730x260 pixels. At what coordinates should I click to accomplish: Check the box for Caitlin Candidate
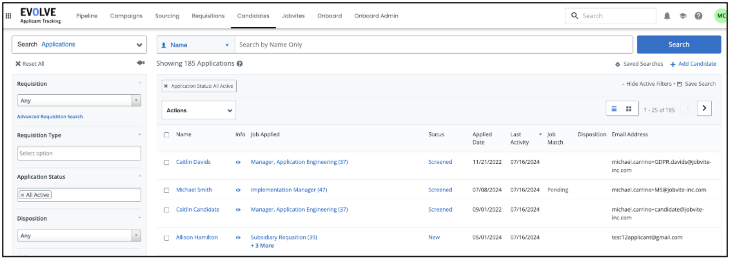(166, 210)
